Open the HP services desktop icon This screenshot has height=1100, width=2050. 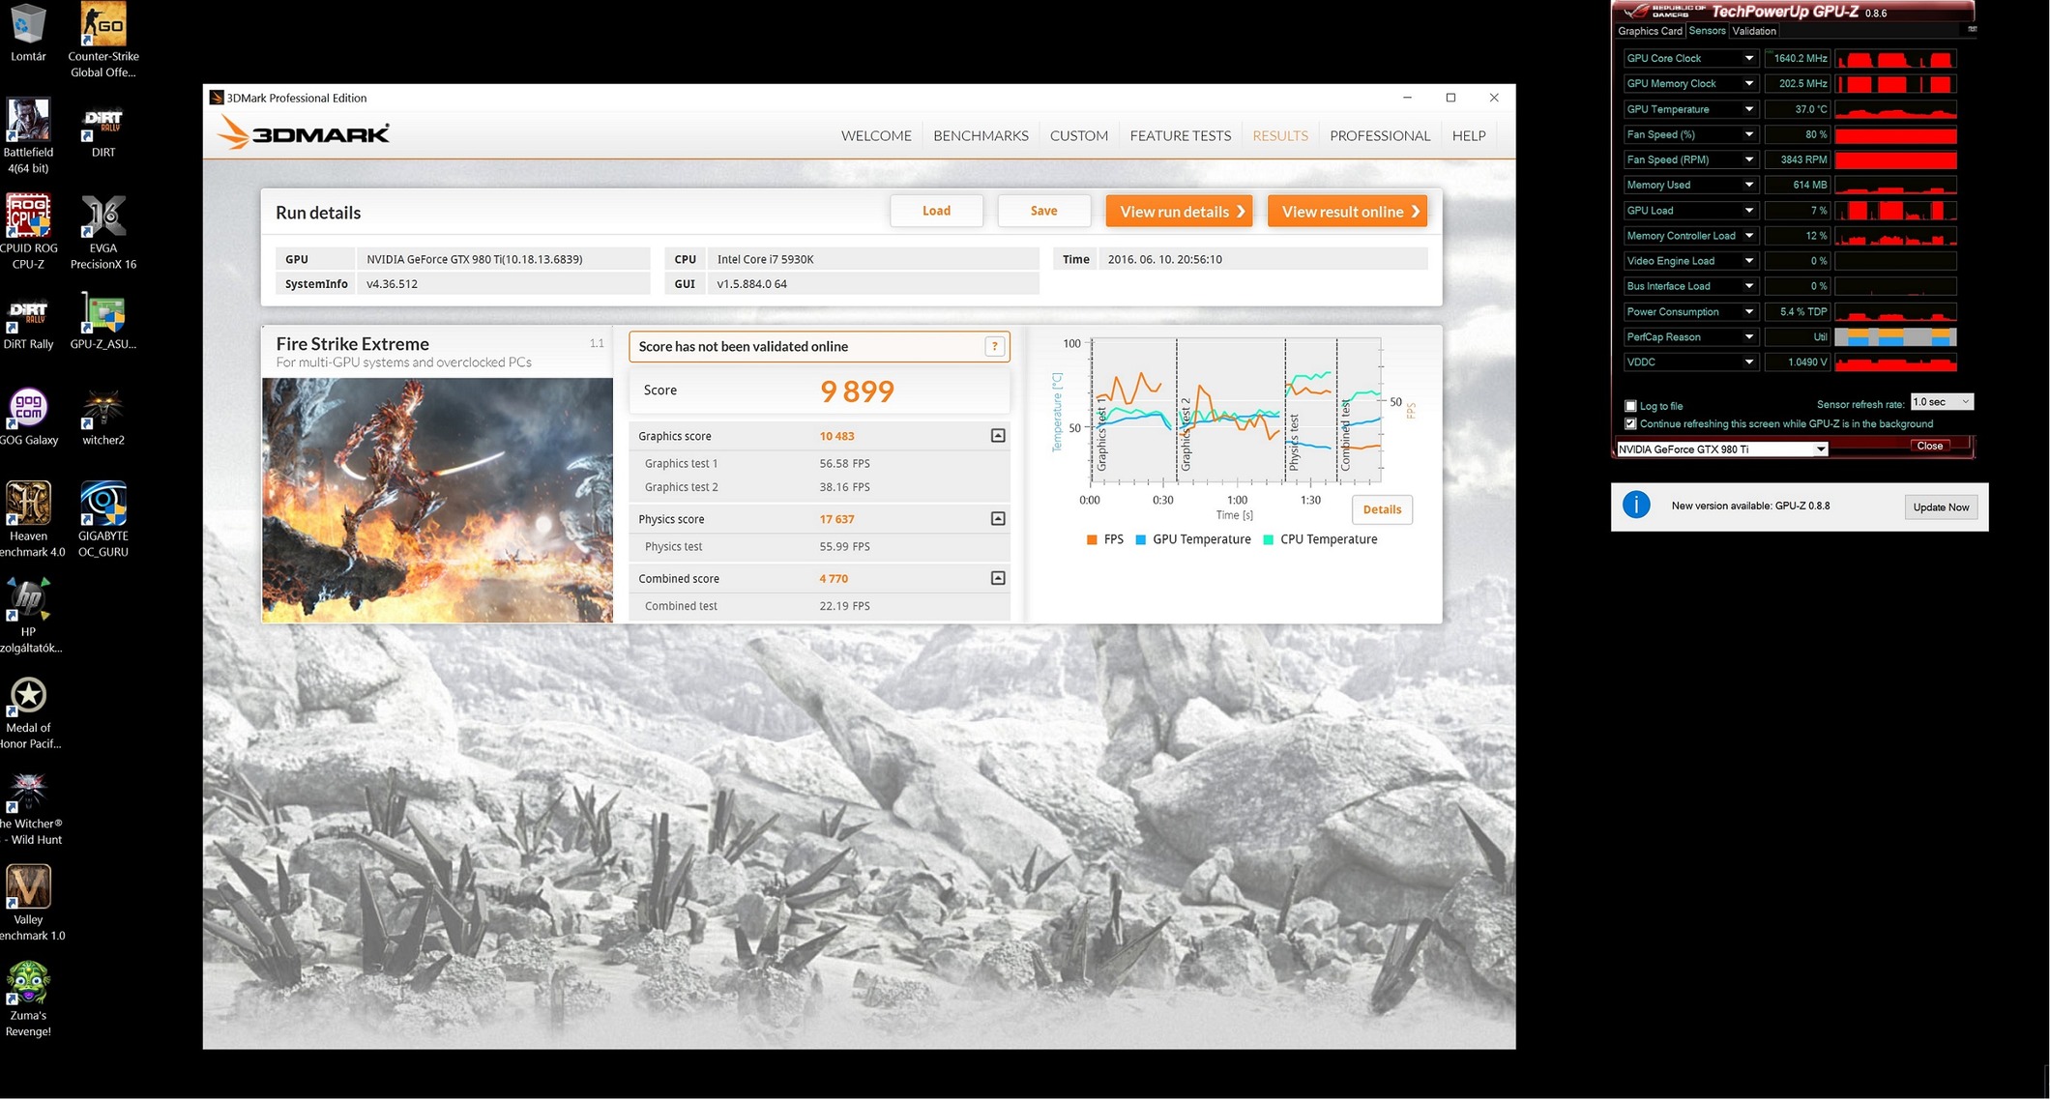(x=28, y=615)
